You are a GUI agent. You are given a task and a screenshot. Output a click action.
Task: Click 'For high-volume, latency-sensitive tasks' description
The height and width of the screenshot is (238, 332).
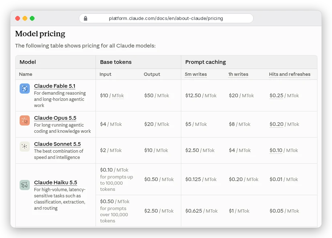click(60, 199)
